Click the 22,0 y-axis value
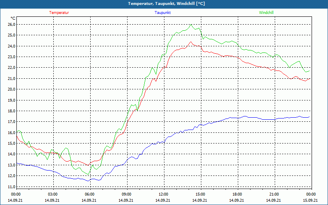The height and width of the screenshot is (205, 328). [12, 68]
